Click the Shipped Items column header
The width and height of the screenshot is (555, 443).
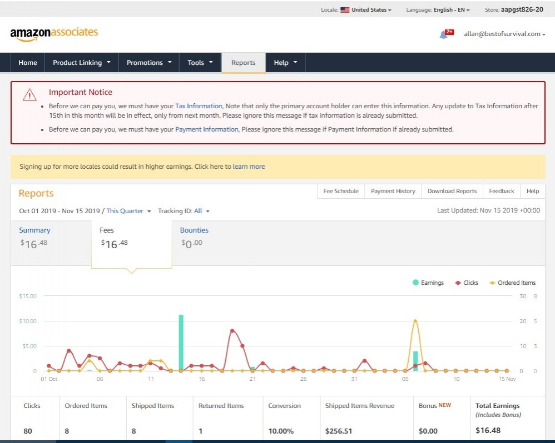click(153, 406)
